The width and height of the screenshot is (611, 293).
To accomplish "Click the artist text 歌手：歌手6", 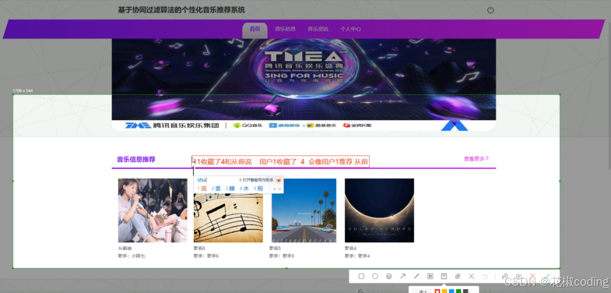I will click(206, 256).
